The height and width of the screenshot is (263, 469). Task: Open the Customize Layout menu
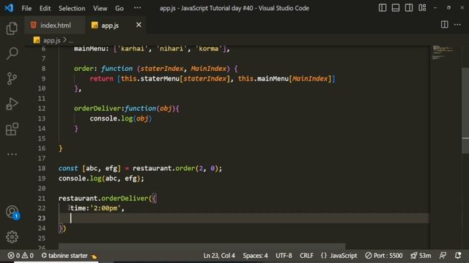coord(422,8)
